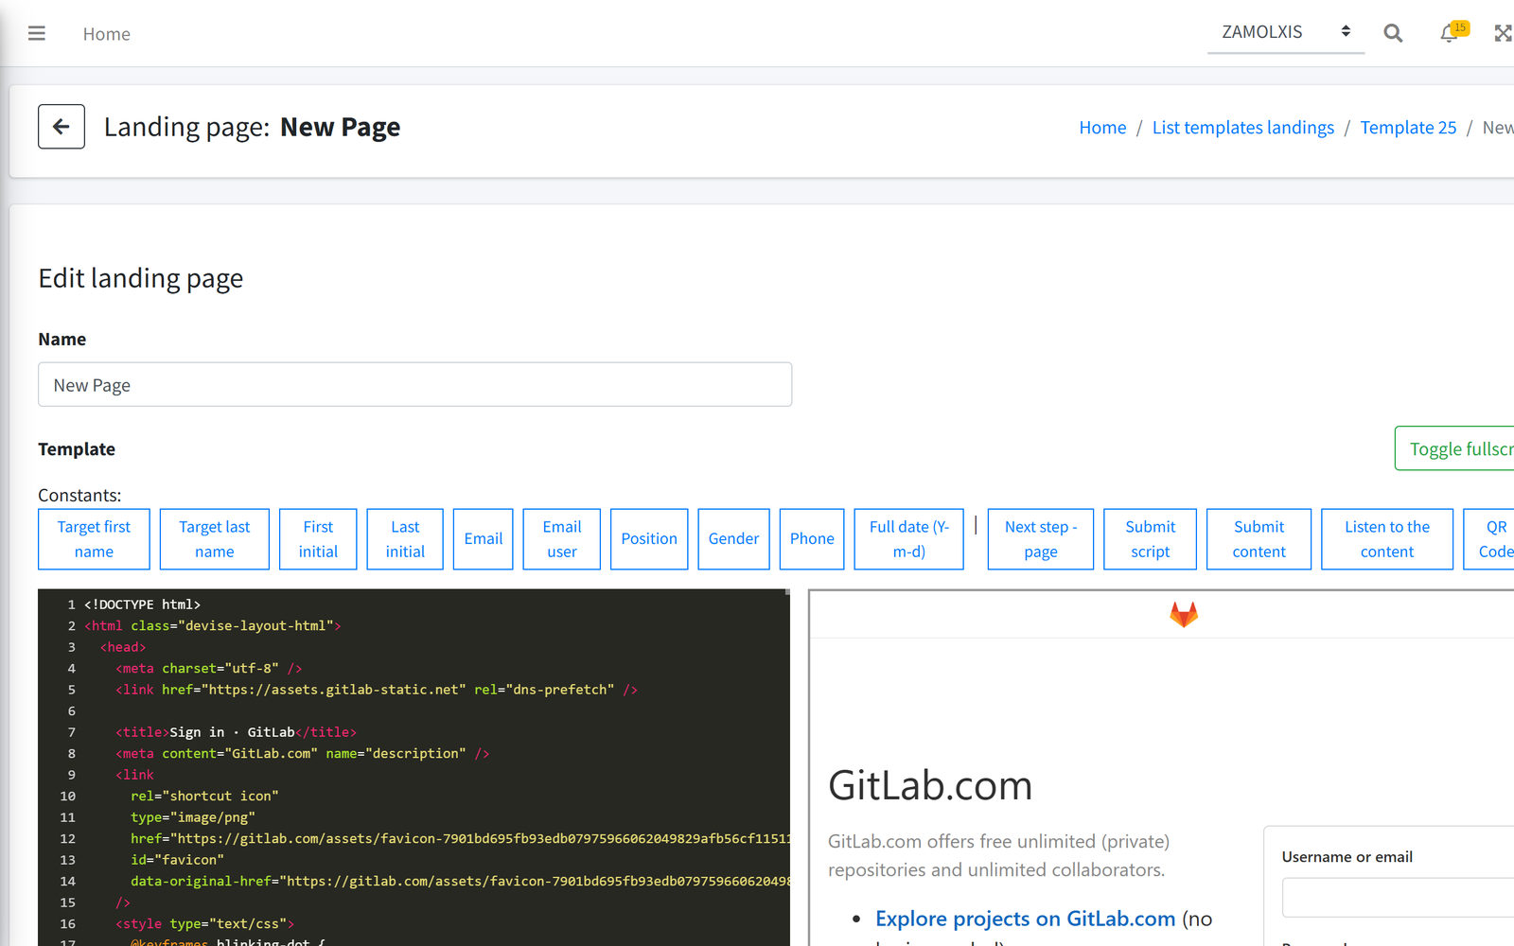Click the back arrow button
Viewport: 1514px width, 946px height.
coord(62,127)
